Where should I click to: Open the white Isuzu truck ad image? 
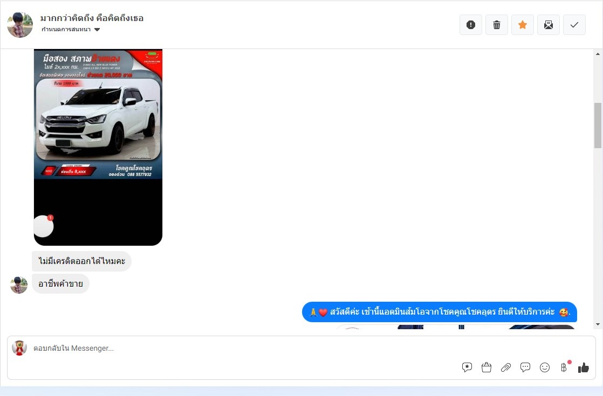pos(98,114)
